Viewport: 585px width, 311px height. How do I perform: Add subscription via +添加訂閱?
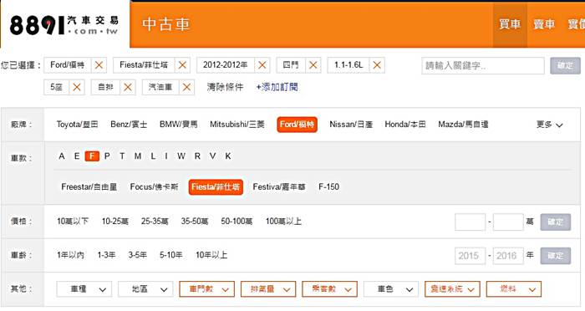tap(277, 87)
